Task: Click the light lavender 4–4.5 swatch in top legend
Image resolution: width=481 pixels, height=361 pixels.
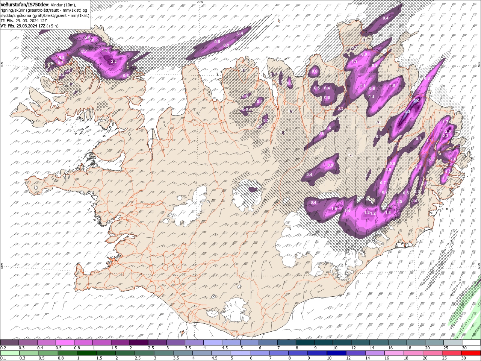Action: point(213,343)
